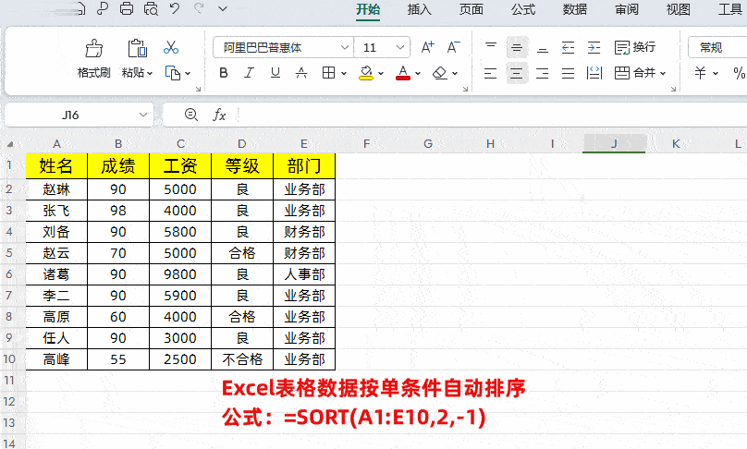Expand the Copy options arrow
Viewport: 747px width, 449px height.
click(188, 73)
